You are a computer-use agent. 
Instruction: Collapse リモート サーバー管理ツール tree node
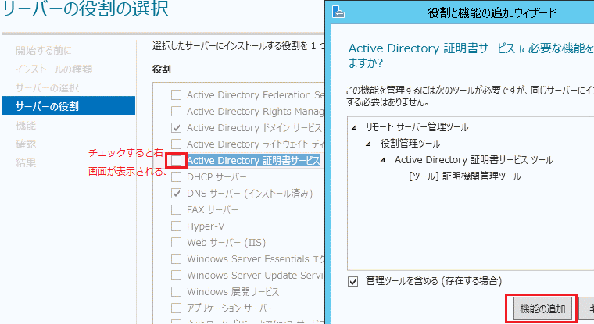pos(354,127)
